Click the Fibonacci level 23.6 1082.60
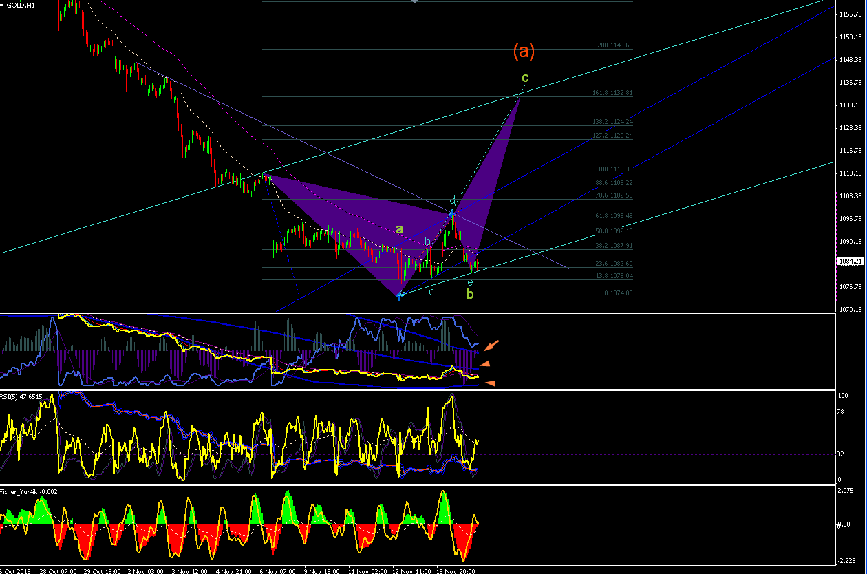This screenshot has height=574, width=867. click(x=614, y=264)
